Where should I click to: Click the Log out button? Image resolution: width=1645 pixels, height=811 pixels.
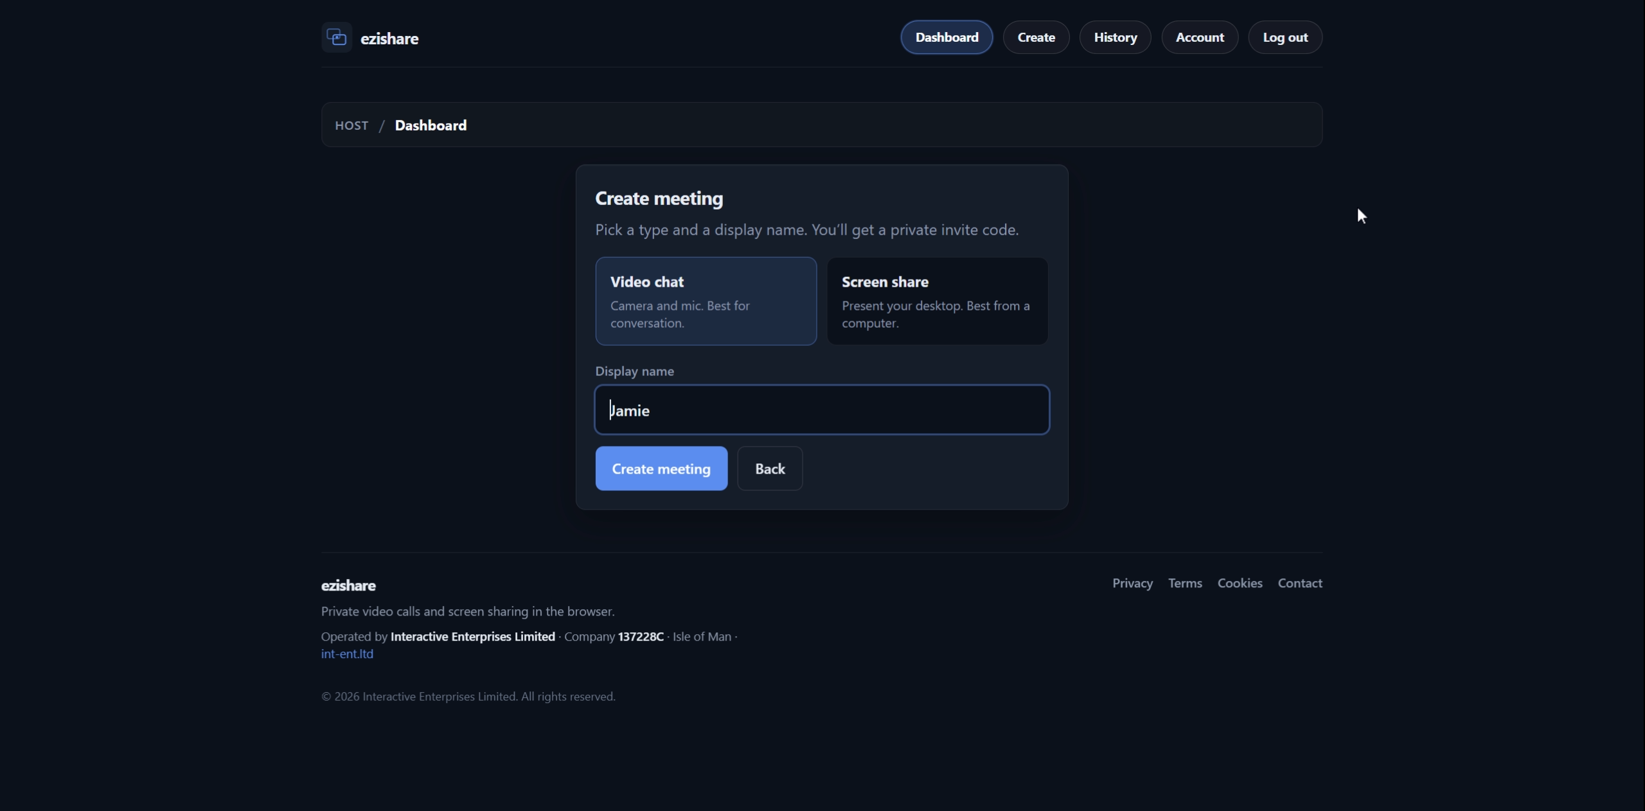(1285, 37)
